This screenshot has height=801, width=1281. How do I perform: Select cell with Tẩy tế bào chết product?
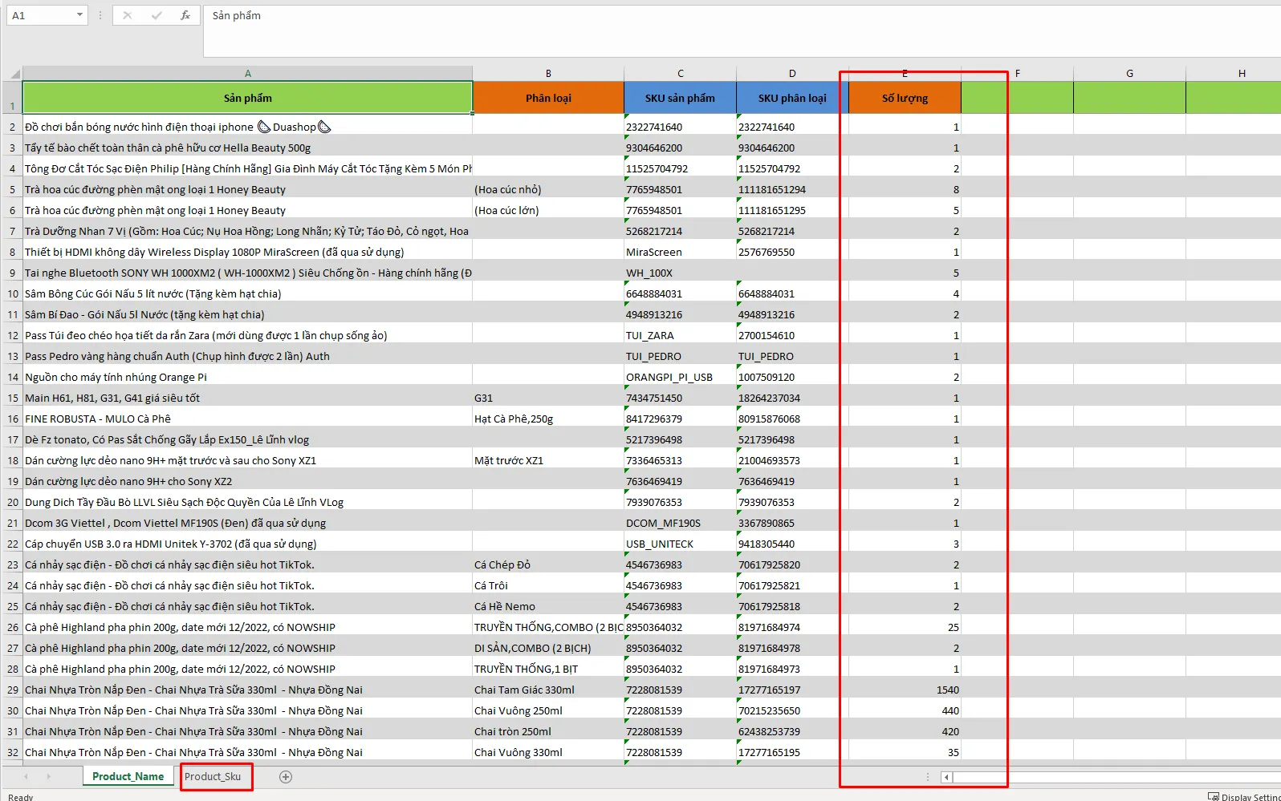click(248, 148)
